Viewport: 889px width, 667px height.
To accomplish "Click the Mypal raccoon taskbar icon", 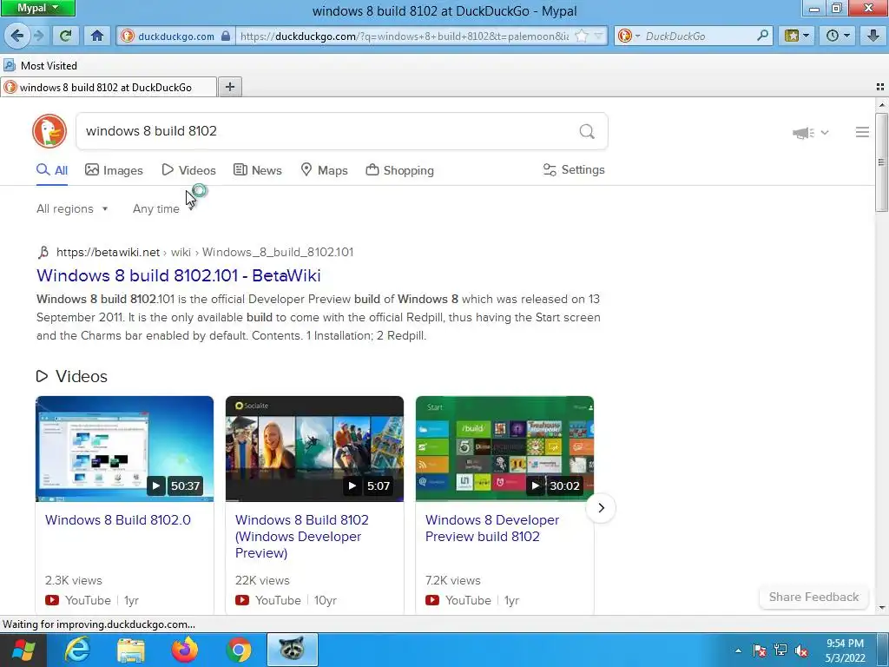I will tap(292, 650).
